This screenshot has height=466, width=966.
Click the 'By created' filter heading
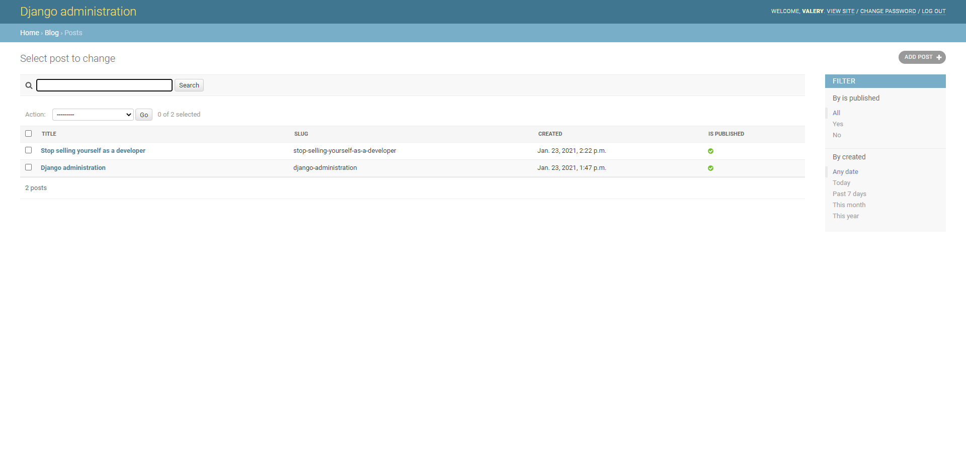point(849,157)
